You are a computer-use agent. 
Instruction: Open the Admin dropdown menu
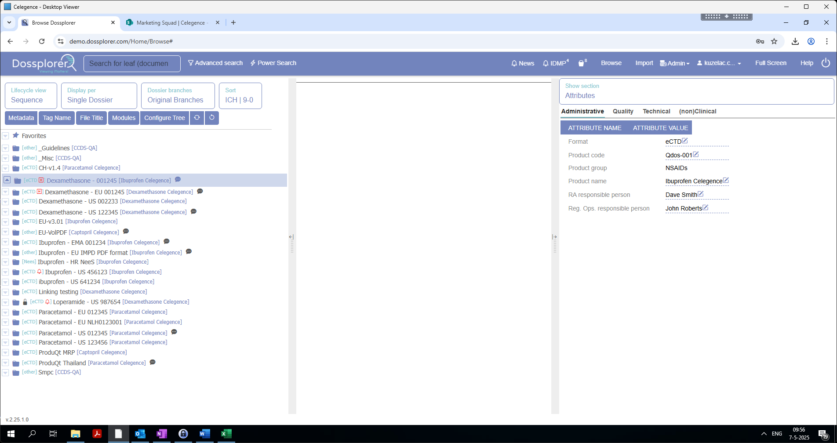(675, 63)
